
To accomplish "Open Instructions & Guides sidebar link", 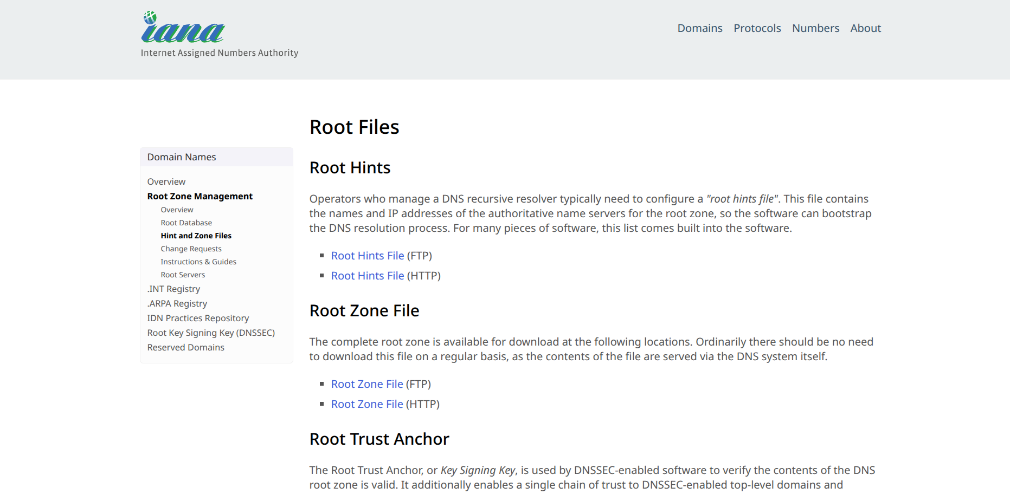I will click(198, 262).
